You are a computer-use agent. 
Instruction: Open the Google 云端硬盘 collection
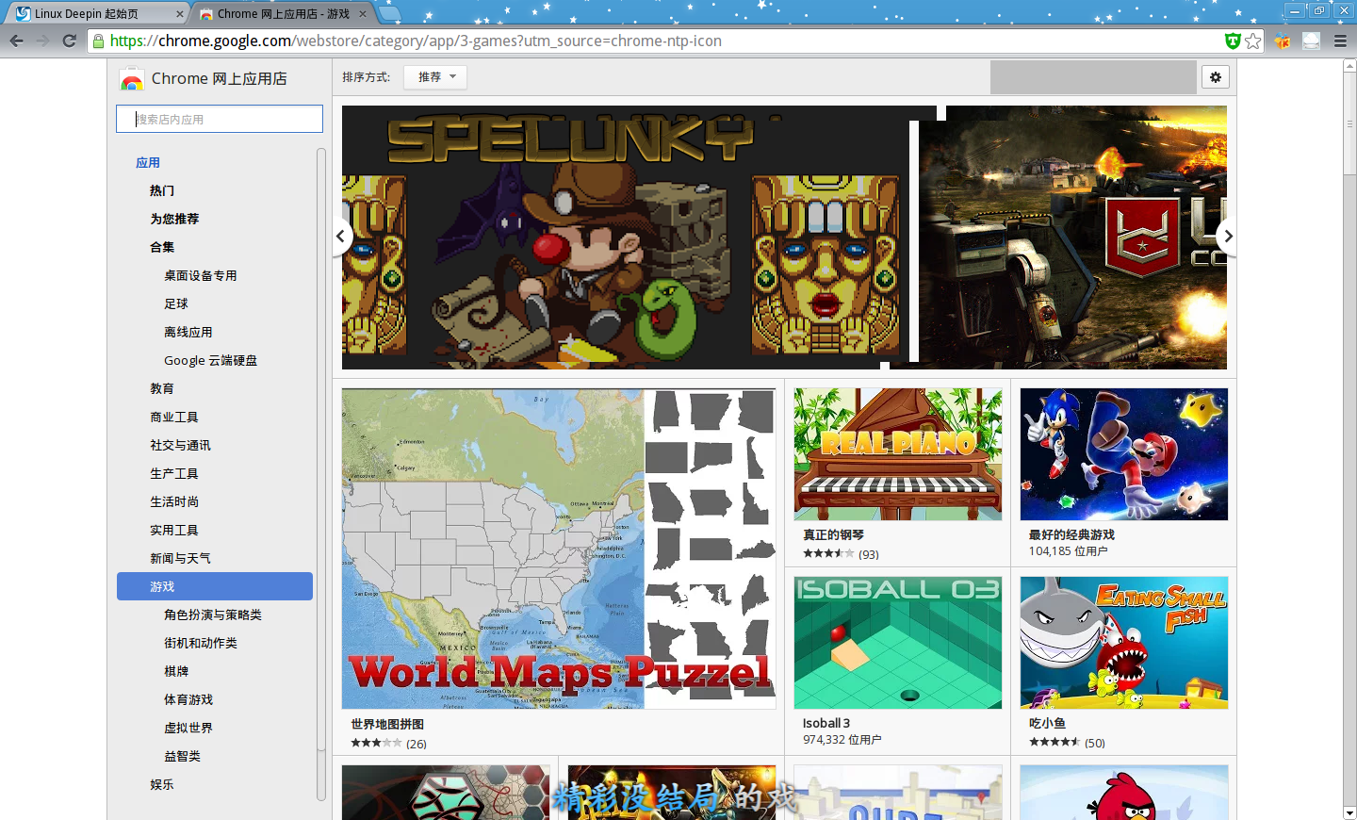pos(210,360)
